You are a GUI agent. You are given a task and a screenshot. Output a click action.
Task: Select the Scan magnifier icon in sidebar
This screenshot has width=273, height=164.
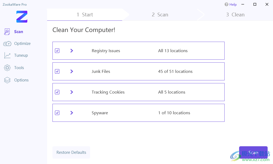coord(7,32)
